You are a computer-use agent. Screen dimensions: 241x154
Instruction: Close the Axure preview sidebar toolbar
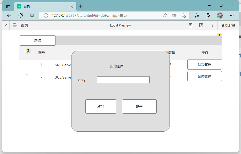pos(6,25)
